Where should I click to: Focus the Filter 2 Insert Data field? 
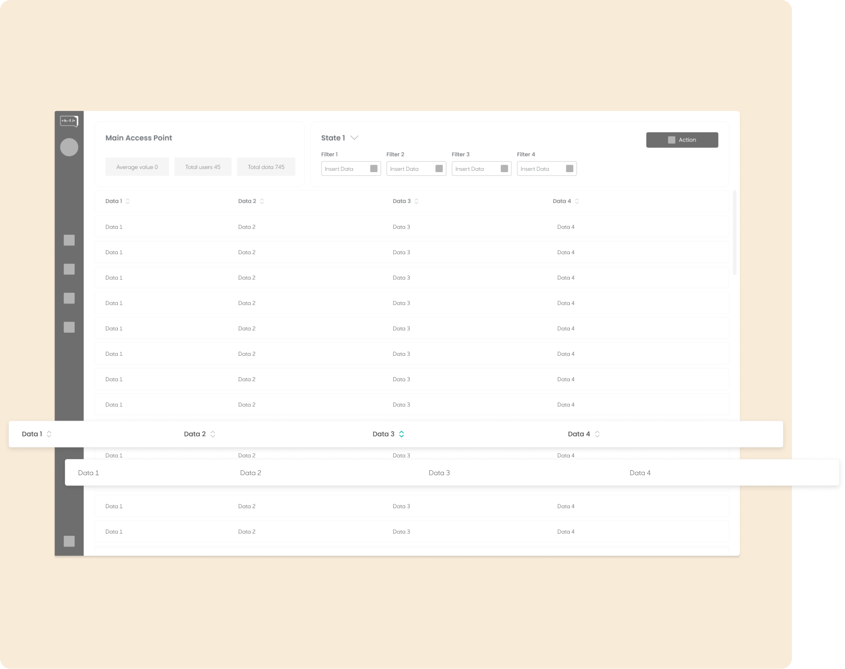tap(417, 169)
